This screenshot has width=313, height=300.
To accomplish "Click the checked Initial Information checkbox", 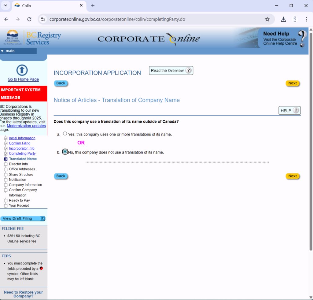I will pyautogui.click(x=6, y=138).
